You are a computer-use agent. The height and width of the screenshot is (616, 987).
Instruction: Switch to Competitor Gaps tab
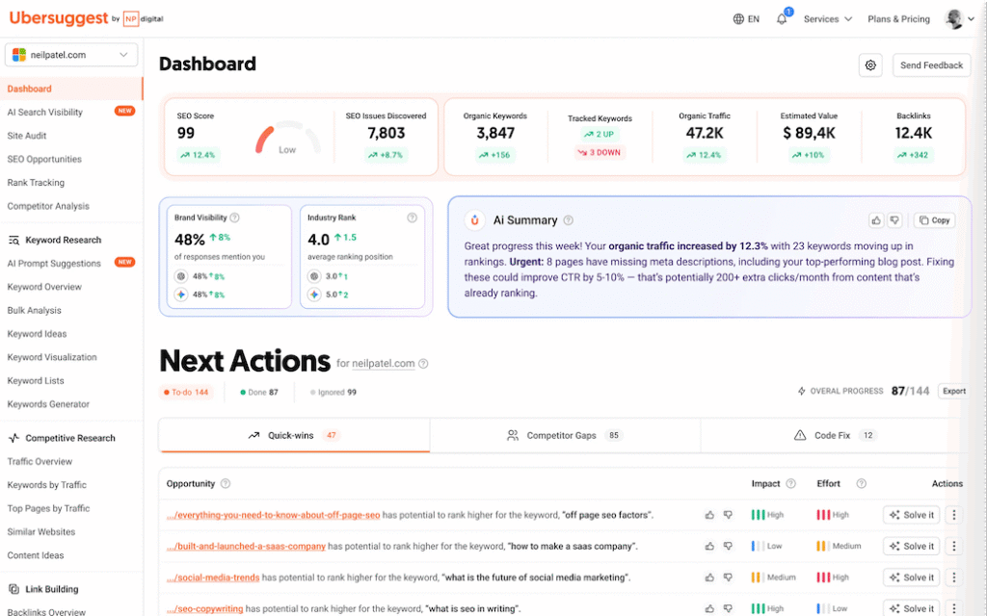pos(565,435)
